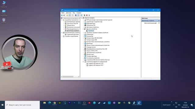Select the Network adapters category

92,56
